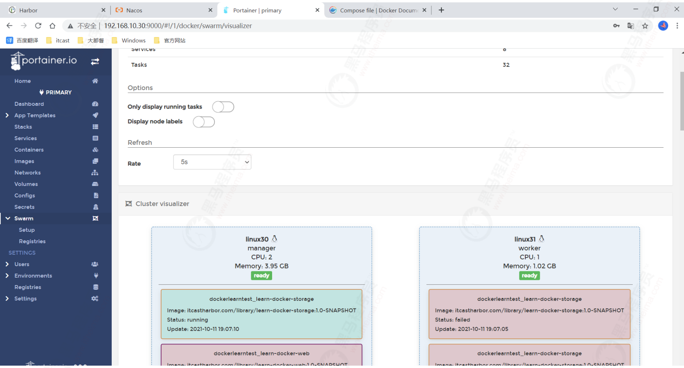Image resolution: width=684 pixels, height=368 pixels.
Task: Click the Environments plug icon
Action: [x=96, y=276]
